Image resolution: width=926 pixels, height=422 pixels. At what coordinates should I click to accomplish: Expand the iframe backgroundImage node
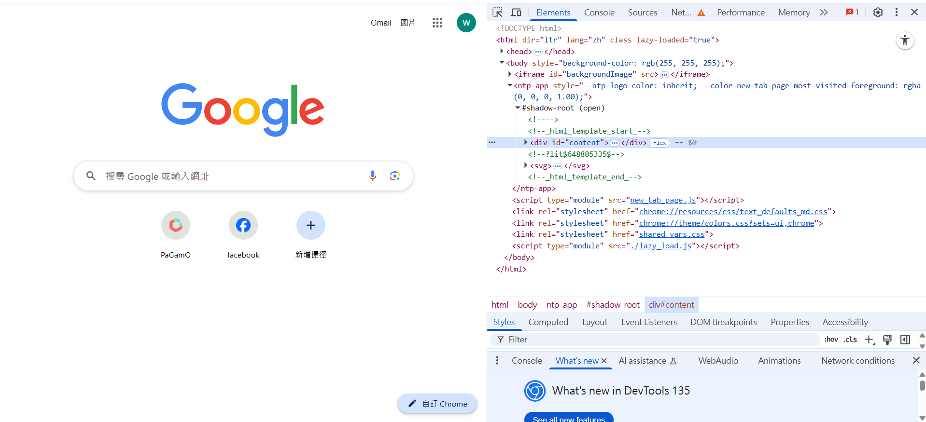[510, 74]
